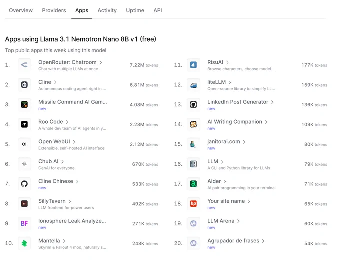
Task: Click the page heading about Nemotron Nano 8B
Action: [80, 39]
